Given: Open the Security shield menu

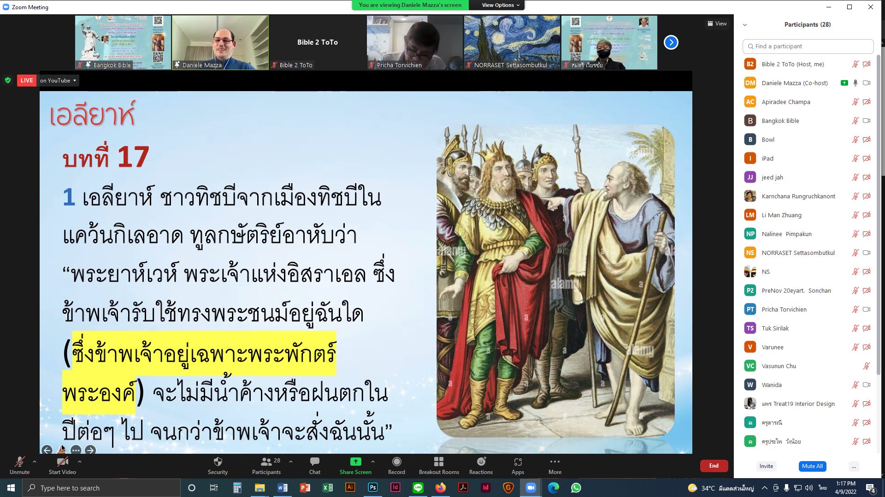Looking at the screenshot, I should [x=218, y=465].
